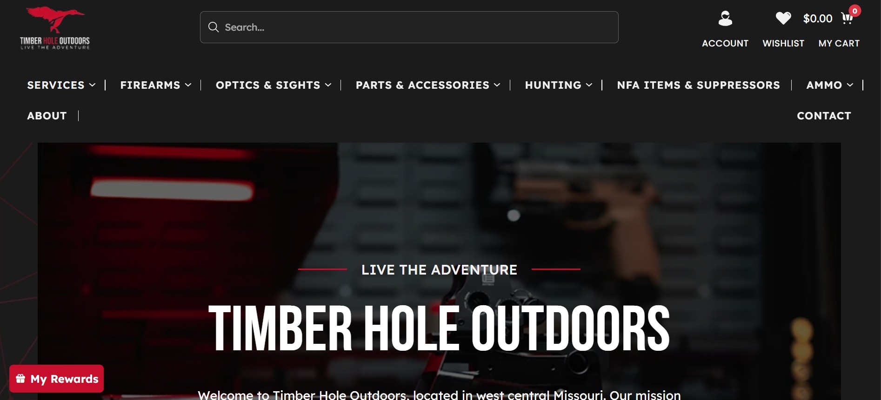Focus the Search input field
881x400 pixels.
tap(409, 27)
